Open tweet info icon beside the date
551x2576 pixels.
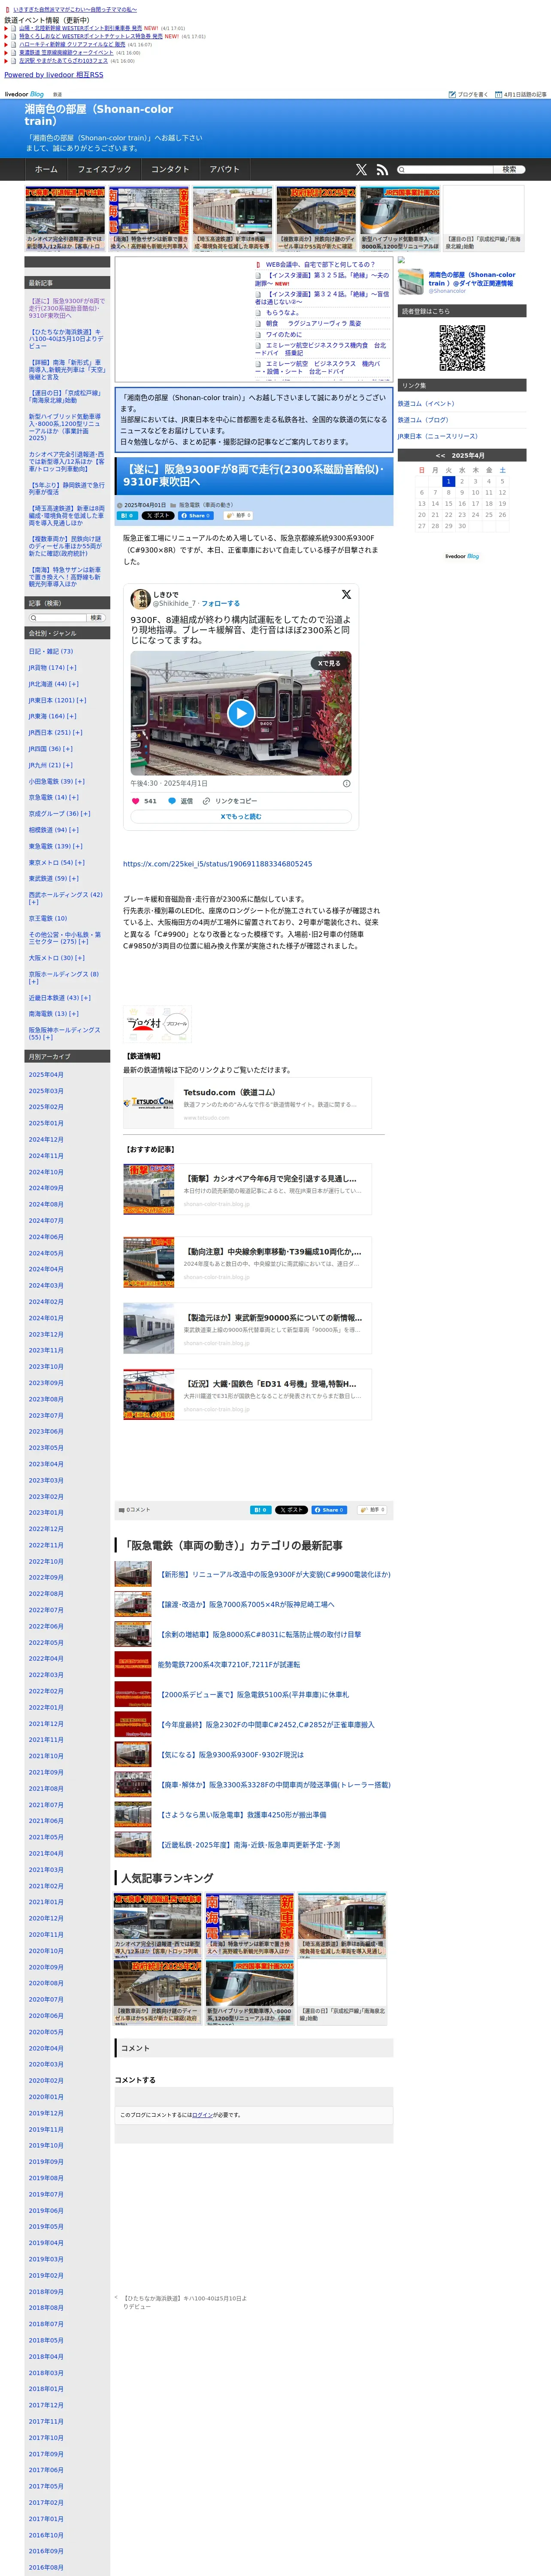(x=347, y=783)
